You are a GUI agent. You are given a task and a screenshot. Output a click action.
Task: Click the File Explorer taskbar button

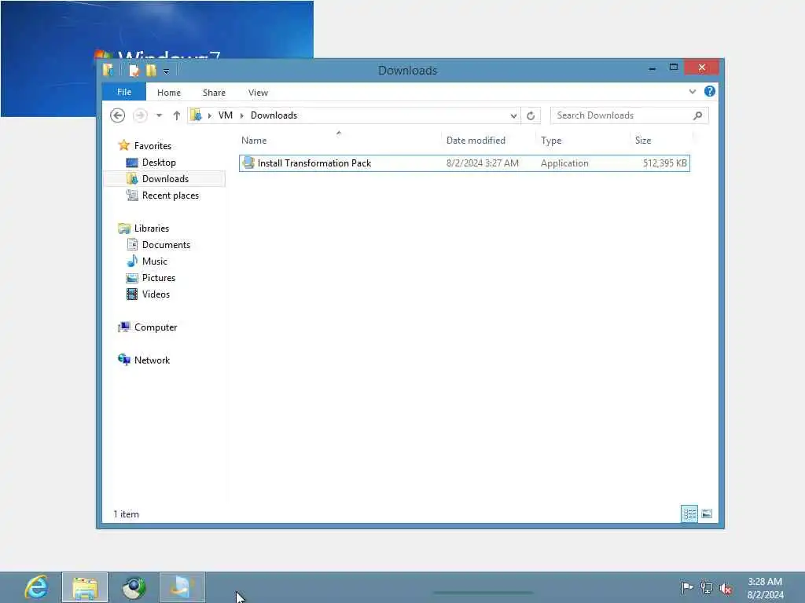point(85,587)
